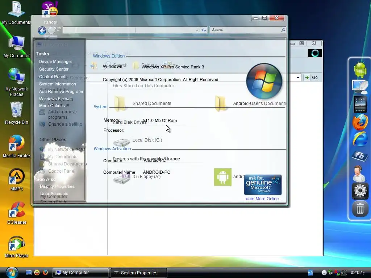Click the iPad tablet icon in the dock
Image resolution: width=371 pixels, height=278 pixels.
(360, 104)
